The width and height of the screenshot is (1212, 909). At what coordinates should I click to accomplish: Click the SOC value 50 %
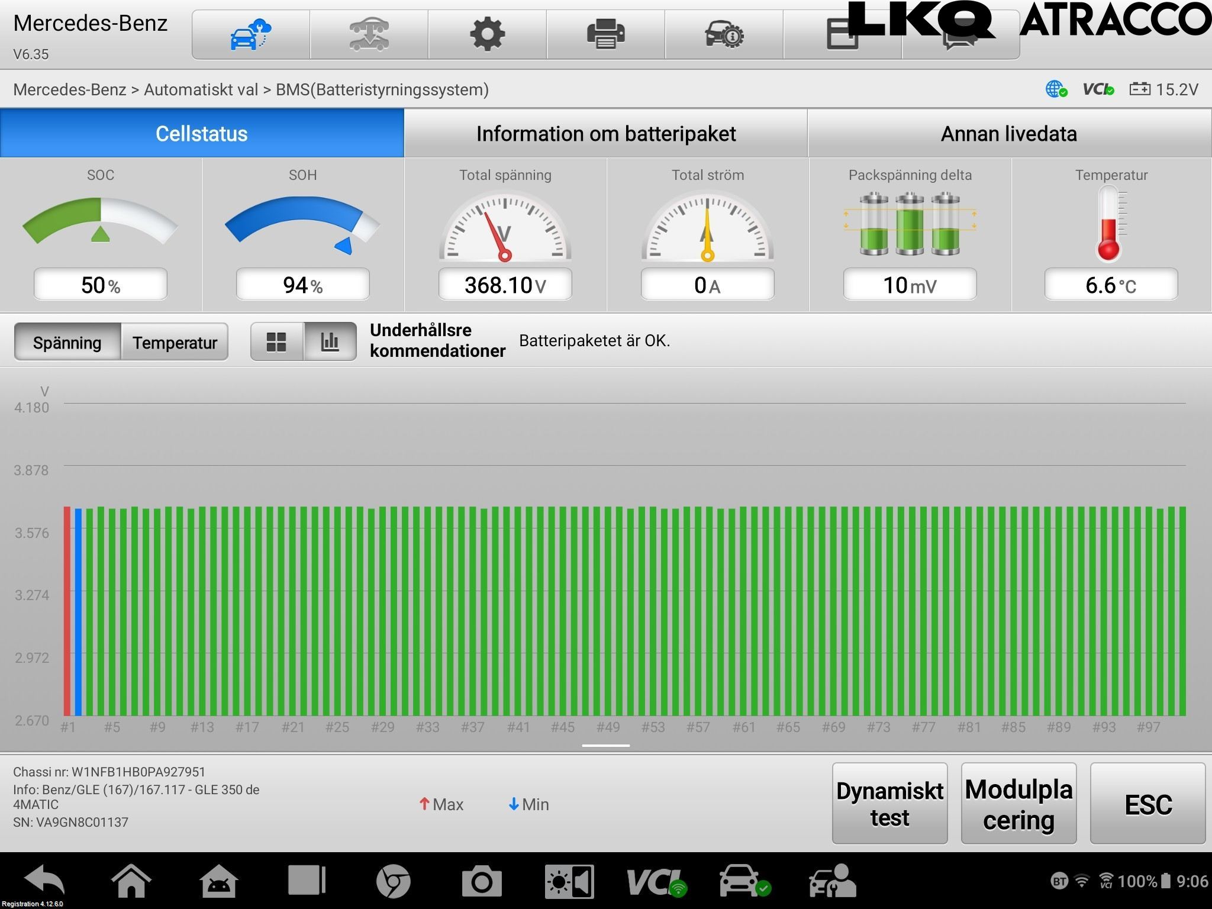coord(101,285)
